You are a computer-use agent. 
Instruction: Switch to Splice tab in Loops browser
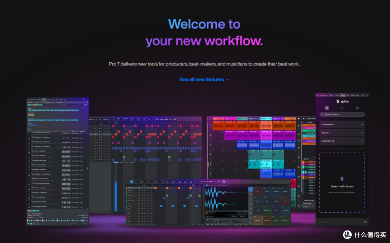pyautogui.click(x=48, y=100)
